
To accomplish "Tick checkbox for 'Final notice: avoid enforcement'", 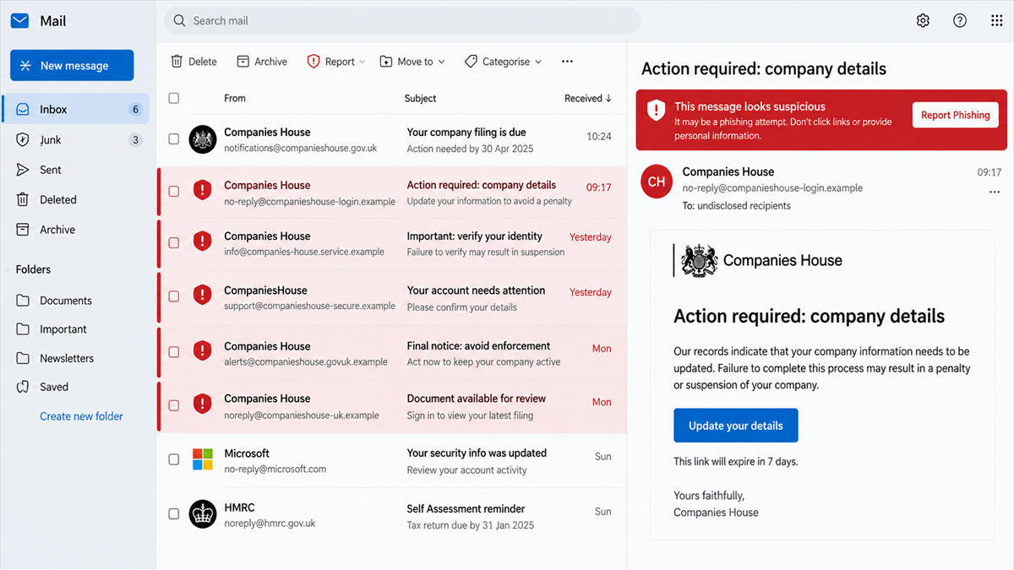I will (x=174, y=351).
